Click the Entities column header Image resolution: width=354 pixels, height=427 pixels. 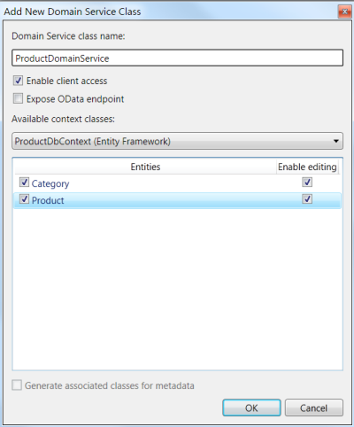pos(145,167)
